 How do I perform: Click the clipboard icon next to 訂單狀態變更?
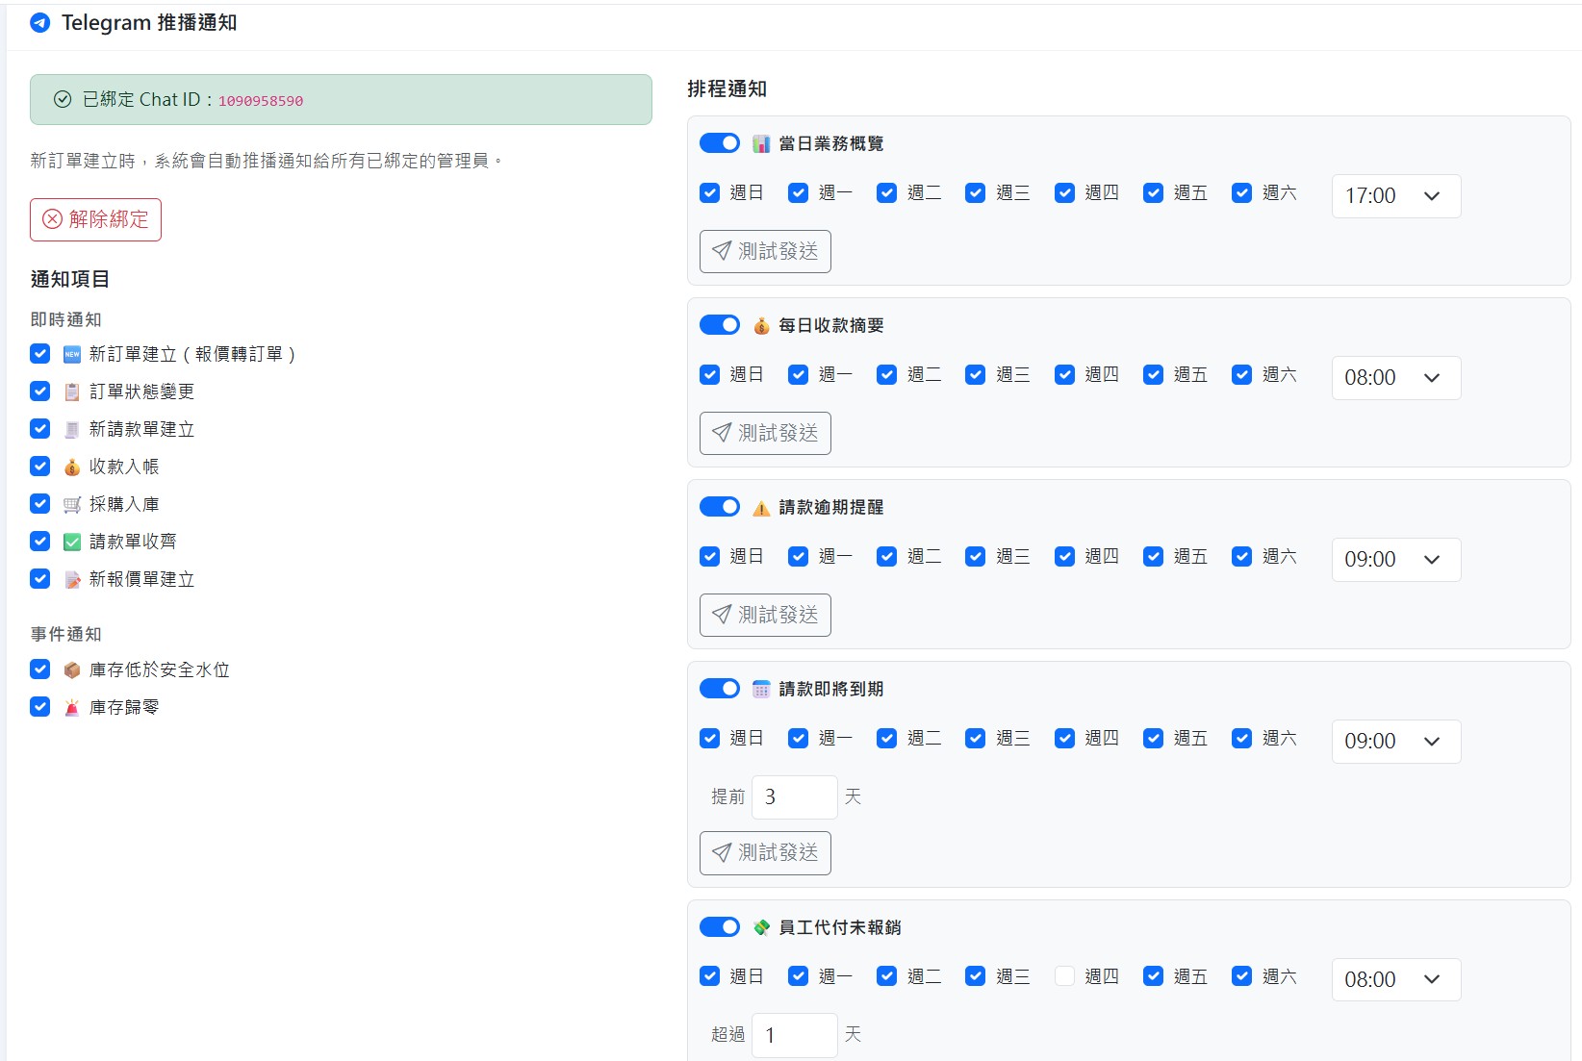pyautogui.click(x=72, y=392)
